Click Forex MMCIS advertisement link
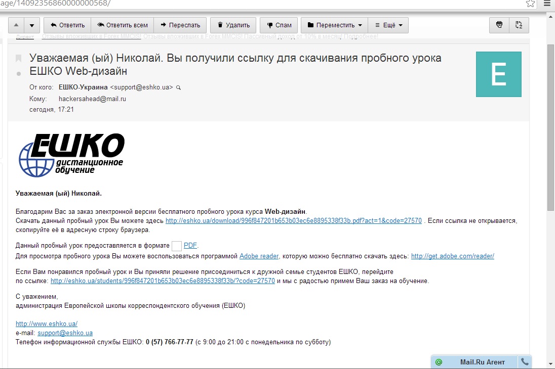This screenshot has height=369, width=555. pyautogui.click(x=91, y=36)
